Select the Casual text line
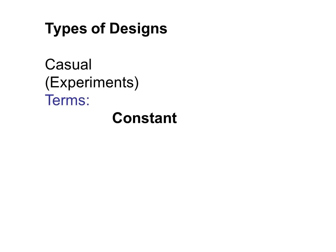The height and width of the screenshot is (252, 336). pyautogui.click(x=68, y=64)
